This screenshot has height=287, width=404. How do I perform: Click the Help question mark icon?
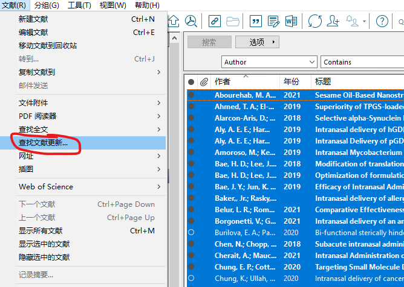(382, 21)
